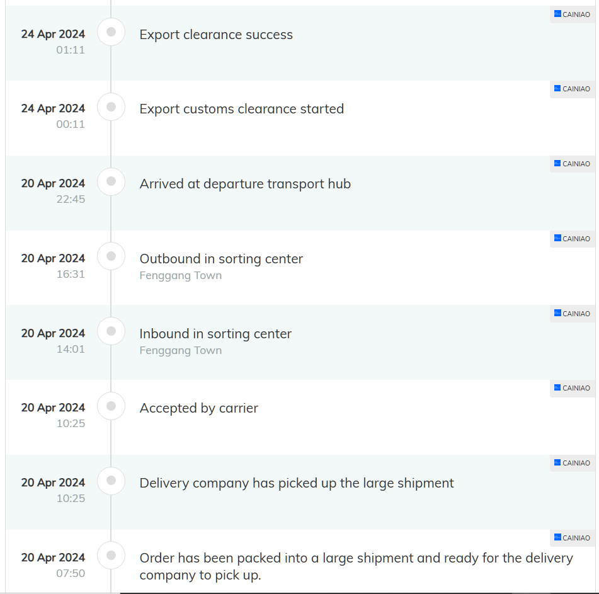This screenshot has width=599, height=594.
Task: Select timeline dot for Export clearance success
Action: coord(111,32)
